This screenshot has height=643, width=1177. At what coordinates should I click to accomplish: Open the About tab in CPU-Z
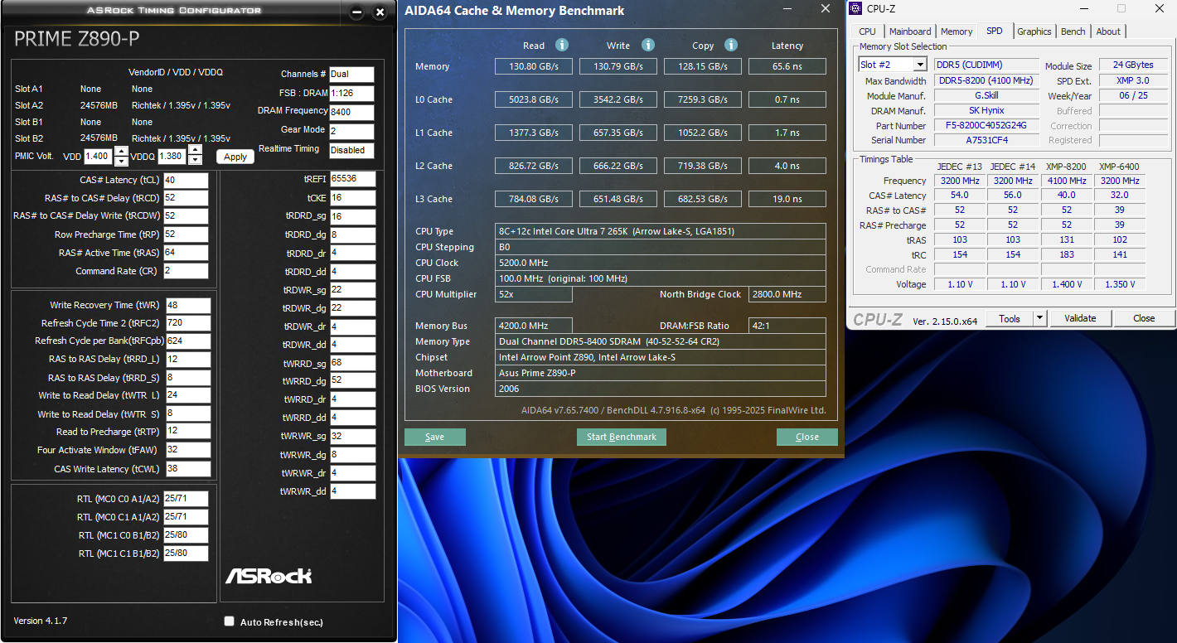point(1108,31)
